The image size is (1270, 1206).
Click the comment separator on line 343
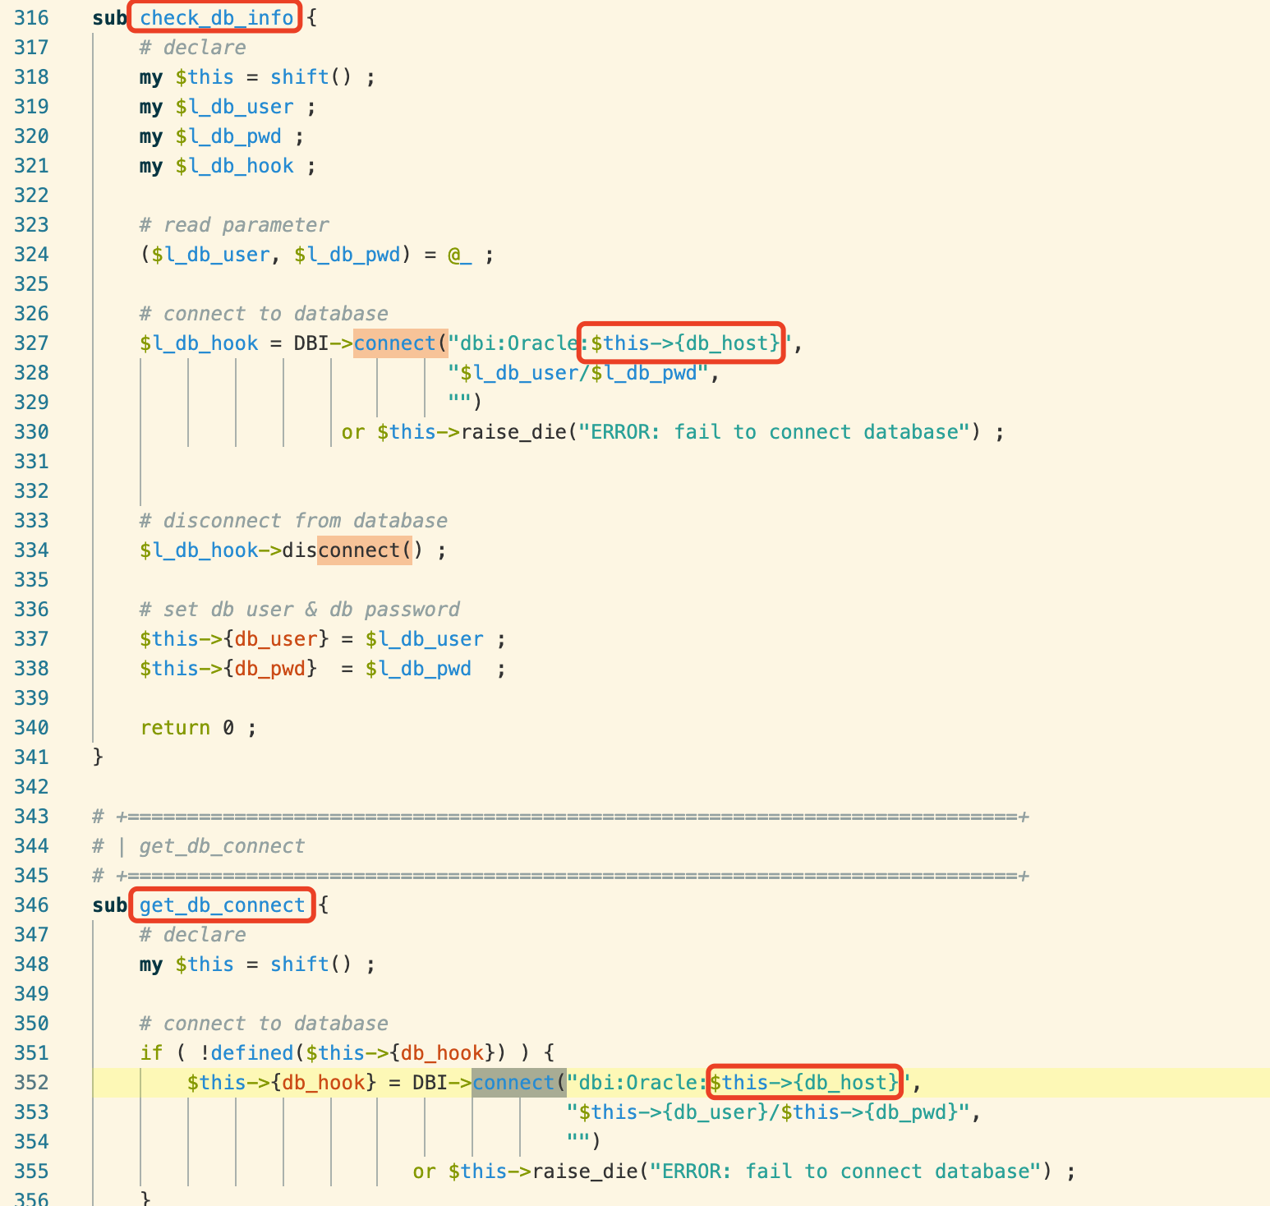(x=561, y=817)
